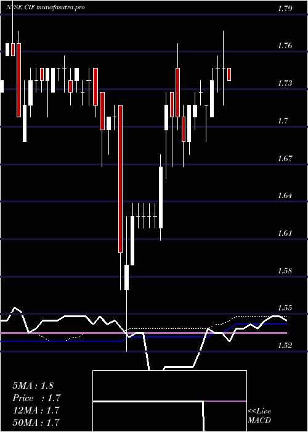This screenshot has height=432, width=308.
Task: Click the 50MA : 1.7 value
Action: click(36, 422)
